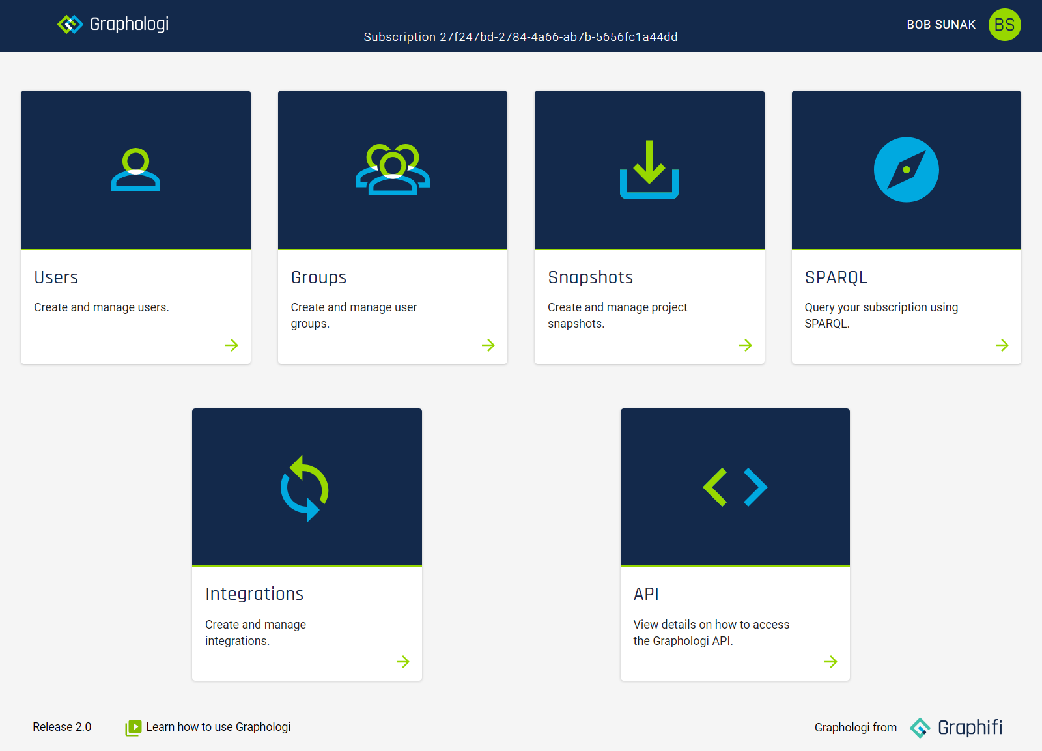1042x751 pixels.
Task: Click 'Query your subscription using SPARQL.' text
Action: point(881,315)
